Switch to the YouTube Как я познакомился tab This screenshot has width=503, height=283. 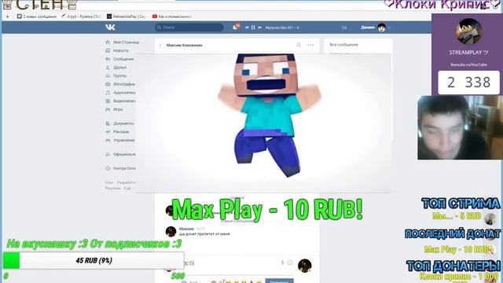tap(172, 16)
